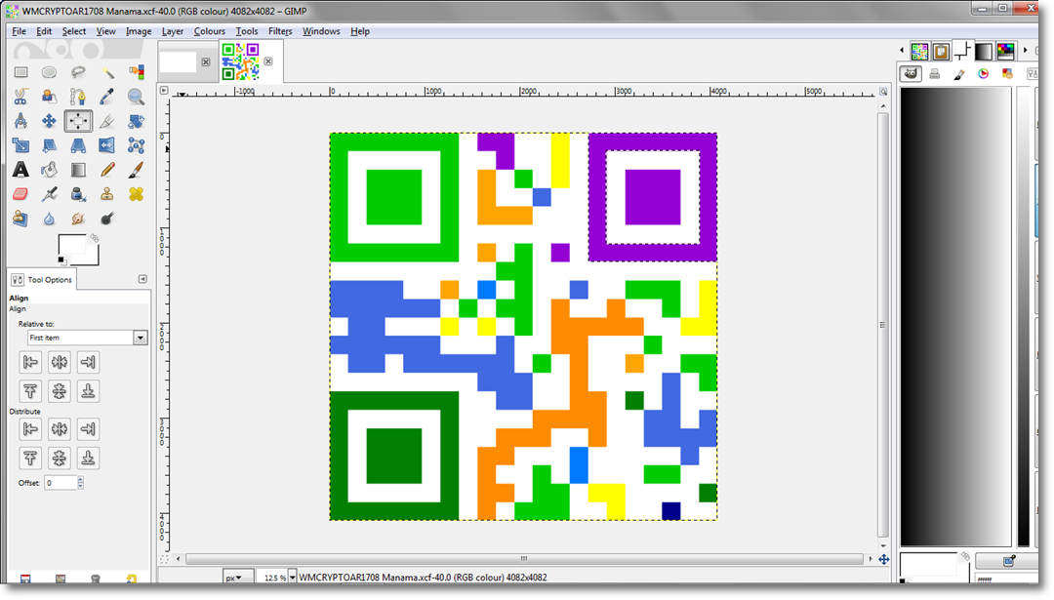Select the Dodge/Burn tool
The image size is (1054, 600).
tap(107, 219)
